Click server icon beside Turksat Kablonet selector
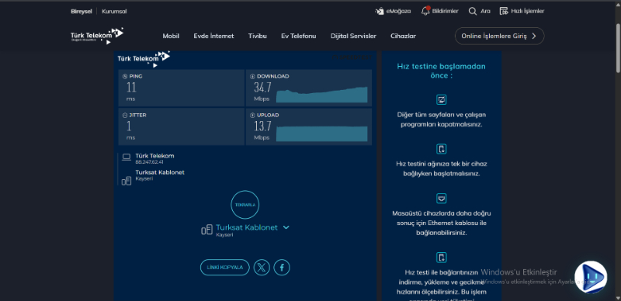 pos(206,230)
